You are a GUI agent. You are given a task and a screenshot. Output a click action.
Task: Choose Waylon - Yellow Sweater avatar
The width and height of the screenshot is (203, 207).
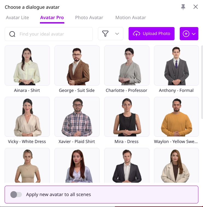click(x=176, y=117)
